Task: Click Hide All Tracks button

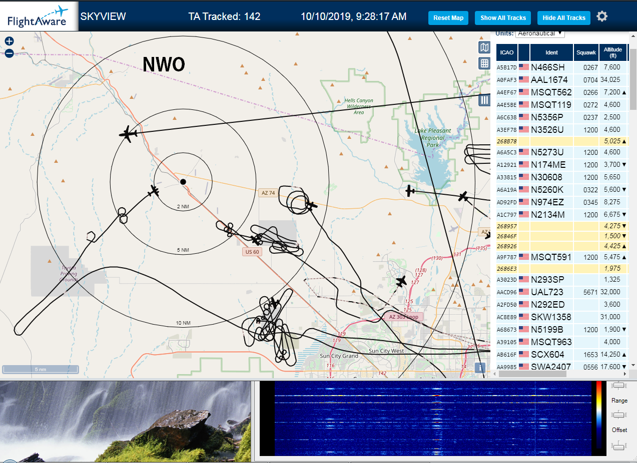Action: (564, 17)
